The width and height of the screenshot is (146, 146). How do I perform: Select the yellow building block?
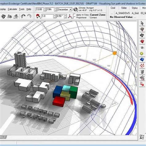pyautogui.click(x=65, y=96)
